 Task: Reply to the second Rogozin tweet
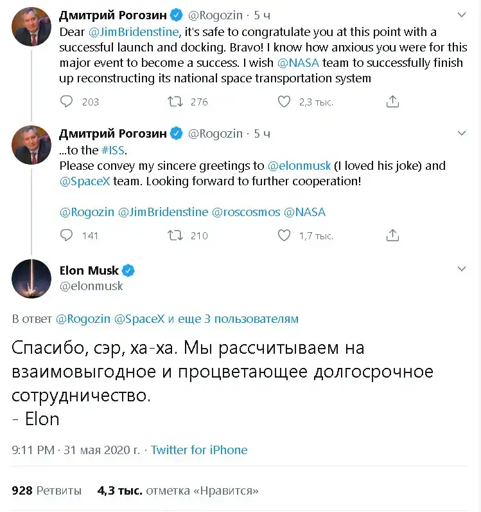tap(67, 235)
